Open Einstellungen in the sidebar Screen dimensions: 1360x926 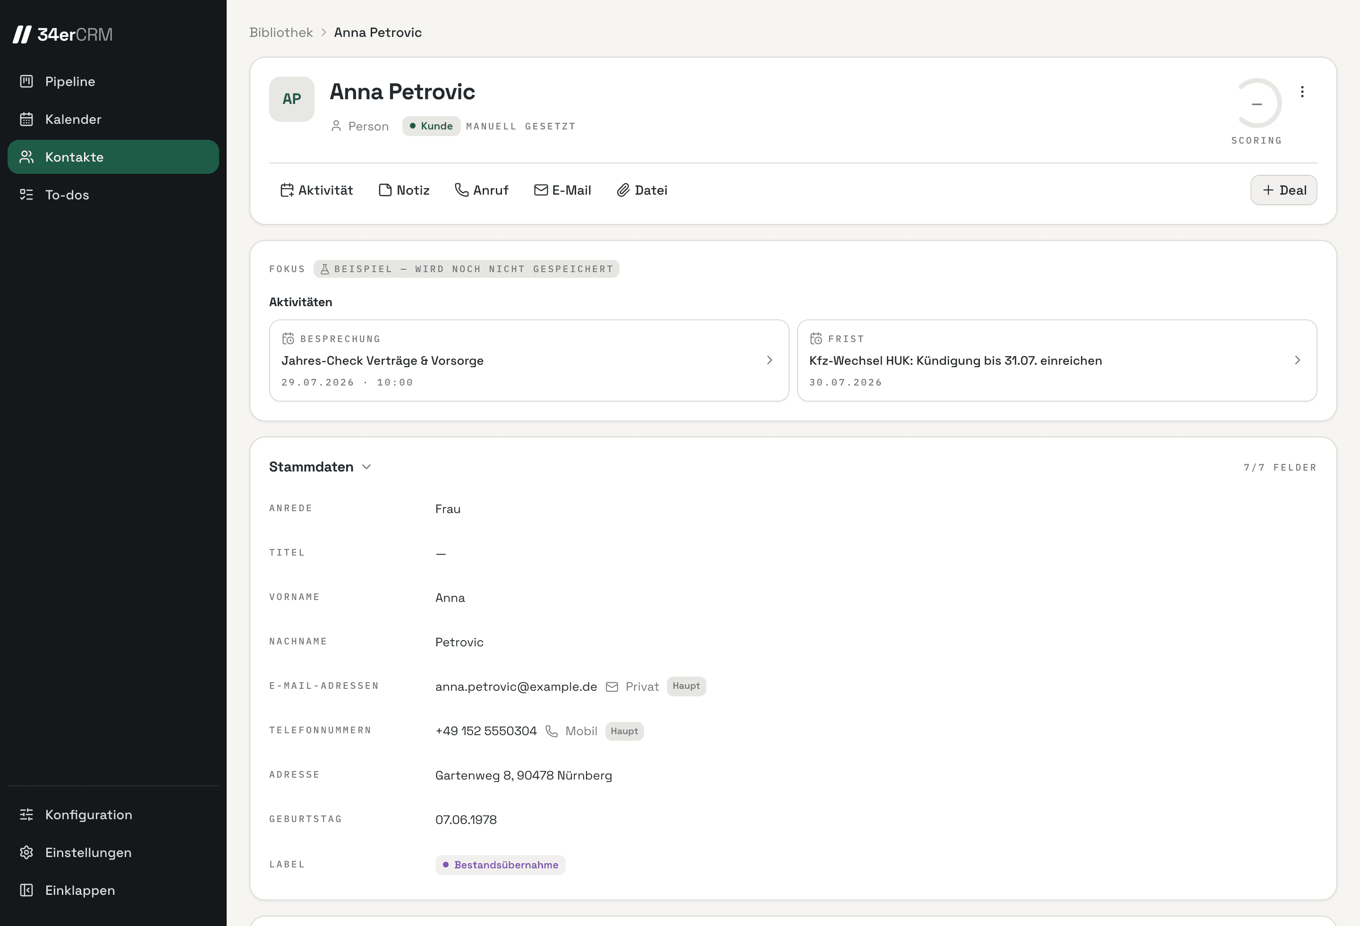coord(113,852)
